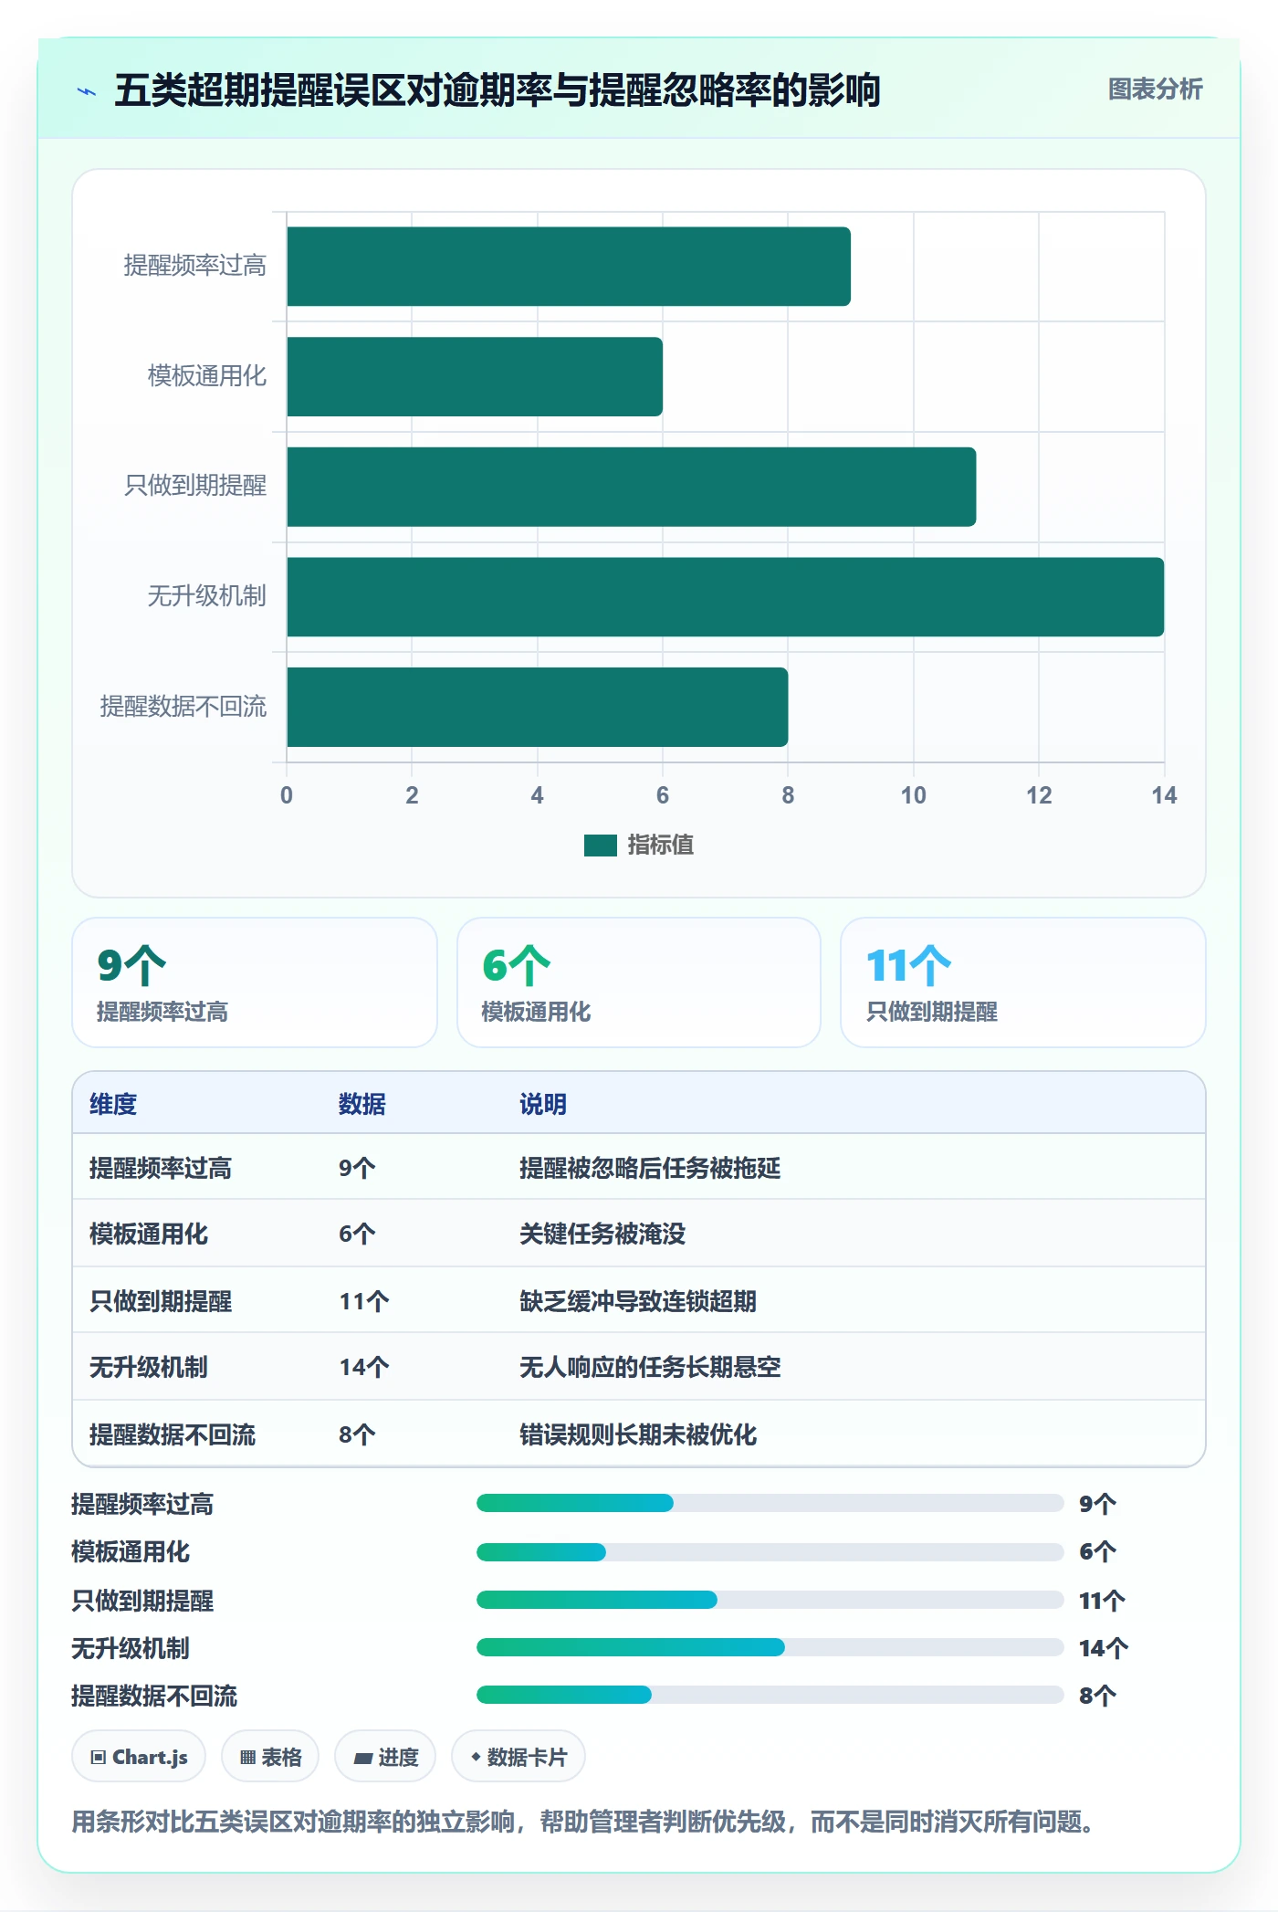The width and height of the screenshot is (1278, 1912).
Task: Select the 数据卡片 tag chip
Action: pos(519,1757)
